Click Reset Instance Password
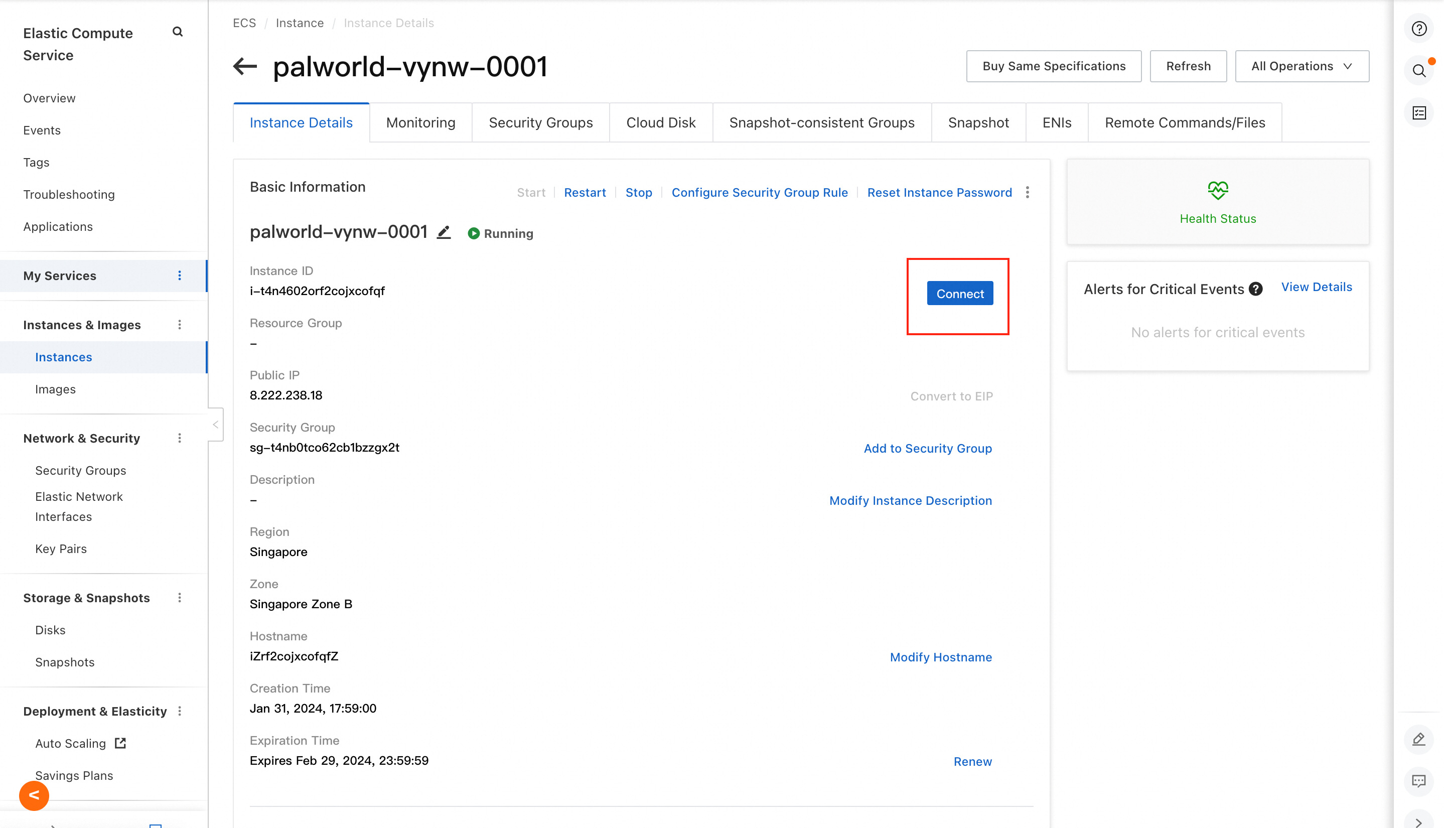Viewport: 1444px width, 828px height. click(940, 192)
